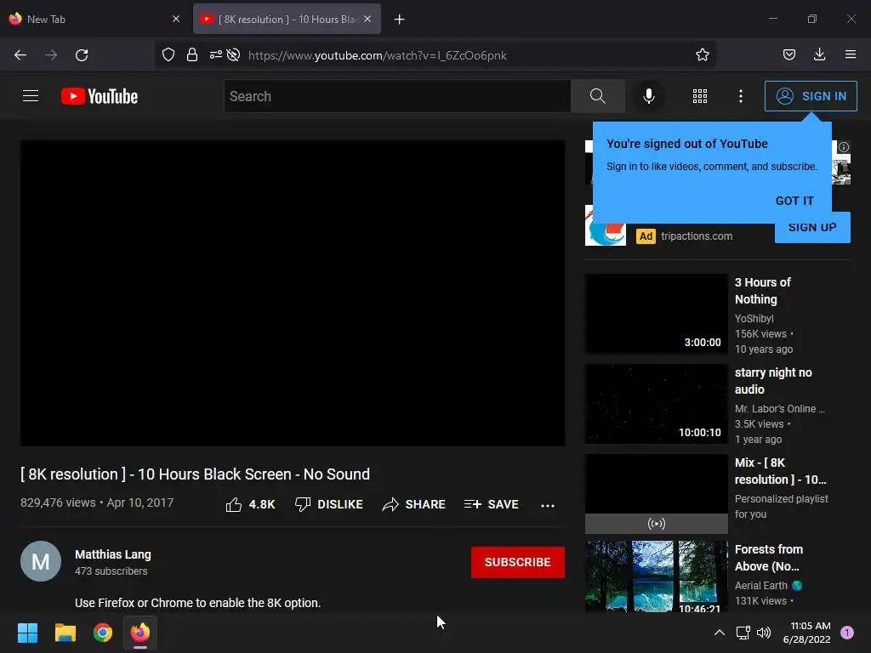Open Chrome from the taskbar

coord(103,633)
